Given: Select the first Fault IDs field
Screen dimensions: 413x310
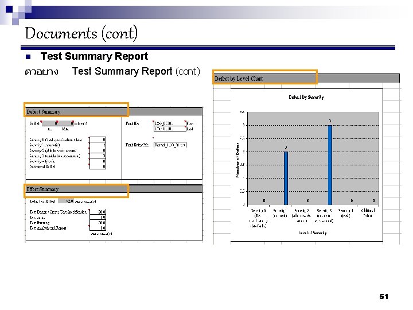Looking at the screenshot, I should (170, 123).
